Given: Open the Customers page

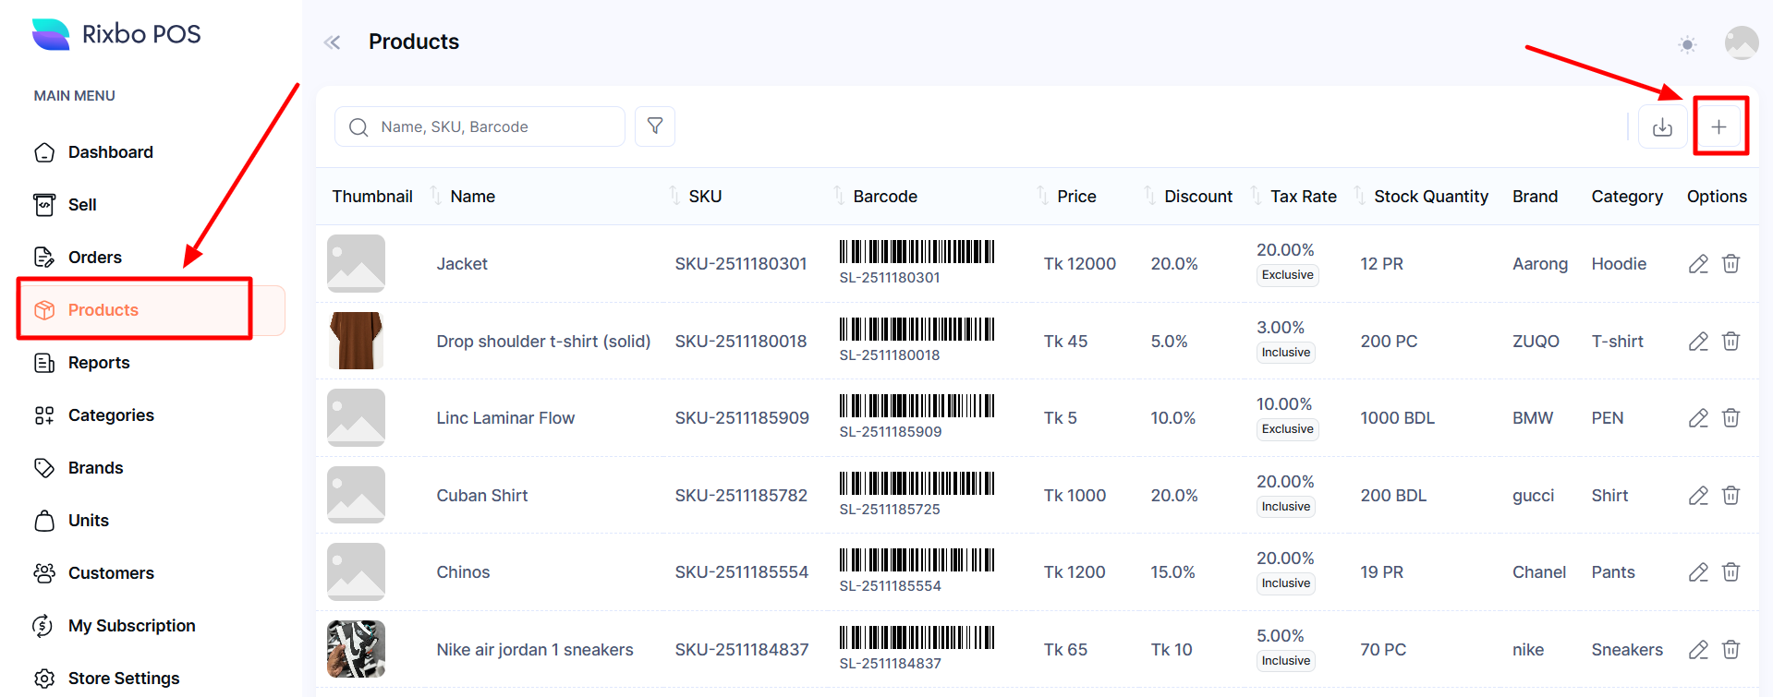Looking at the screenshot, I should point(111,573).
